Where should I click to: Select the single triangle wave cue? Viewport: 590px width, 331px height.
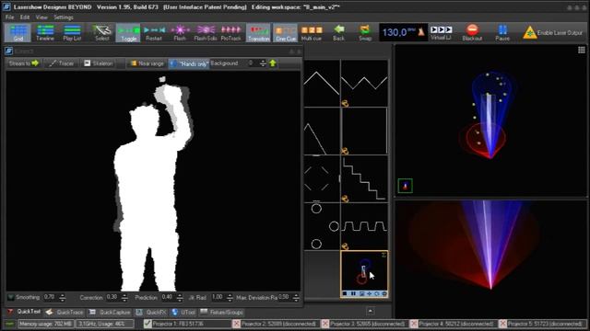(x=322, y=84)
